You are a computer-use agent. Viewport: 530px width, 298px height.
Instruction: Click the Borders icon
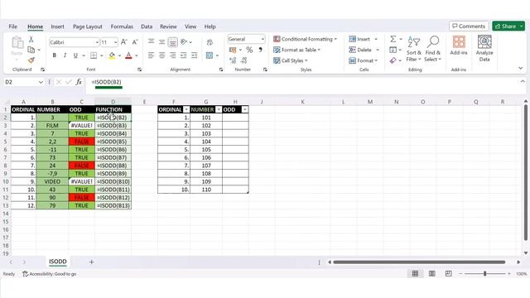pyautogui.click(x=94, y=55)
